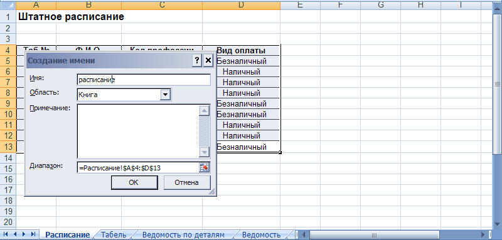Open the Область dropdown list
Image resolution: width=502 pixels, height=240 pixels.
pyautogui.click(x=165, y=95)
